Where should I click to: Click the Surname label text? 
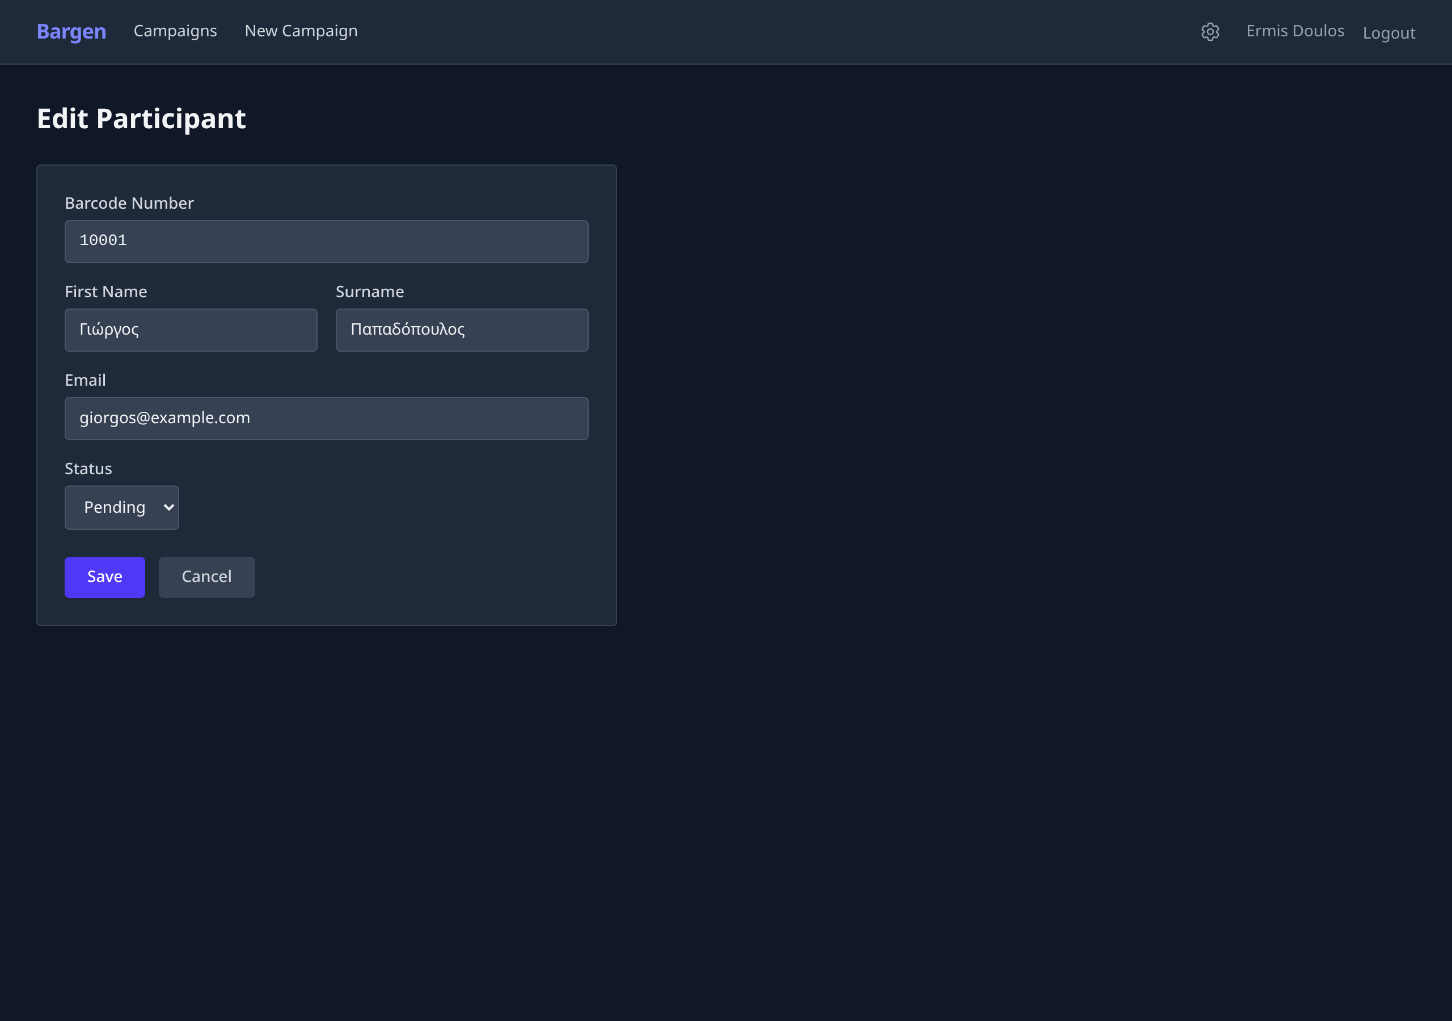(369, 292)
